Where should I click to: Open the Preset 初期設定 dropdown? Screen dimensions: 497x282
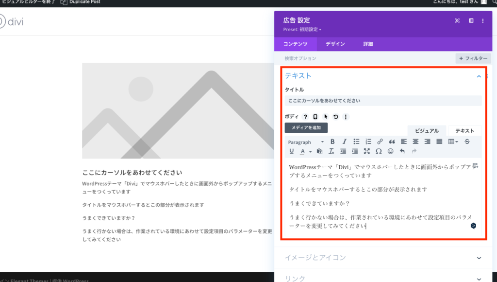(x=301, y=29)
